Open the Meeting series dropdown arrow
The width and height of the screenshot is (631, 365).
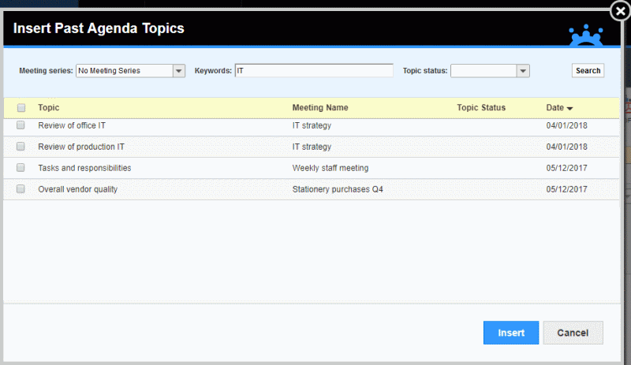point(179,71)
